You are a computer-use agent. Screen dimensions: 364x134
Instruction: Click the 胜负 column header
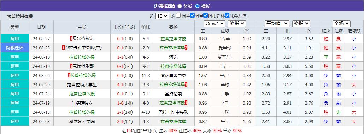(326, 31)
